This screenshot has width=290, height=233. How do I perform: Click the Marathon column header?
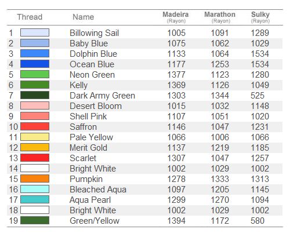click(220, 17)
